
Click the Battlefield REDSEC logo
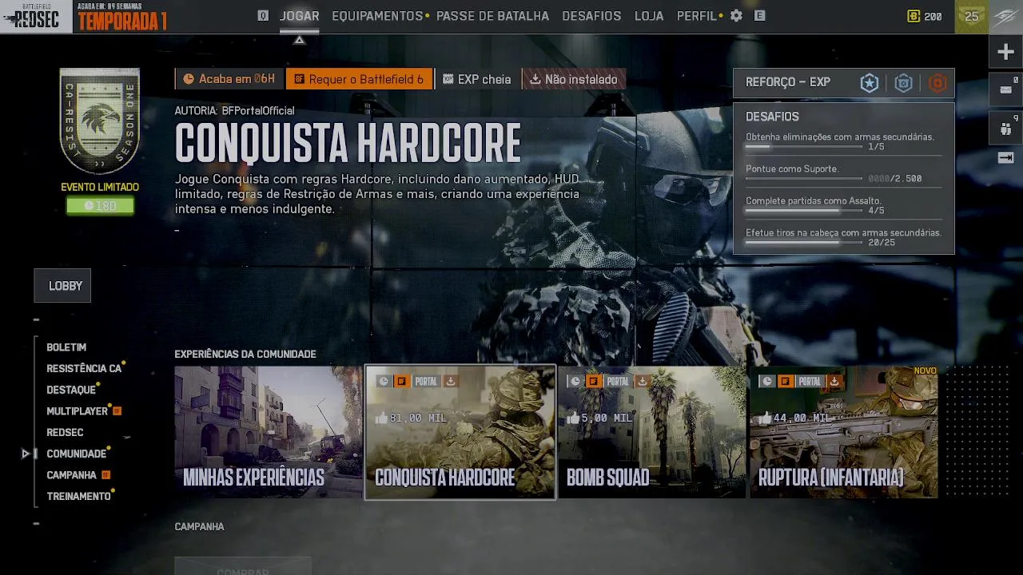[x=36, y=17]
